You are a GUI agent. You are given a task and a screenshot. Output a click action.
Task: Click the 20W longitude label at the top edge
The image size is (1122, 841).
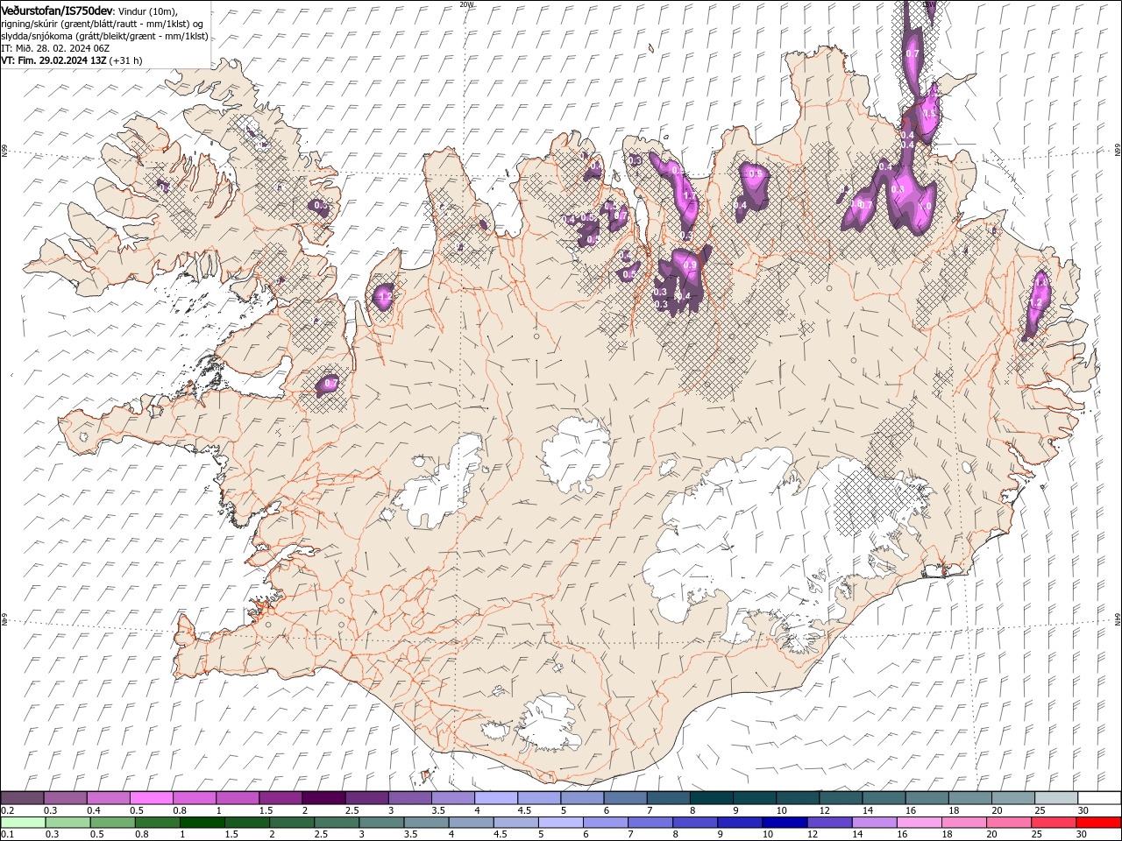466,4
